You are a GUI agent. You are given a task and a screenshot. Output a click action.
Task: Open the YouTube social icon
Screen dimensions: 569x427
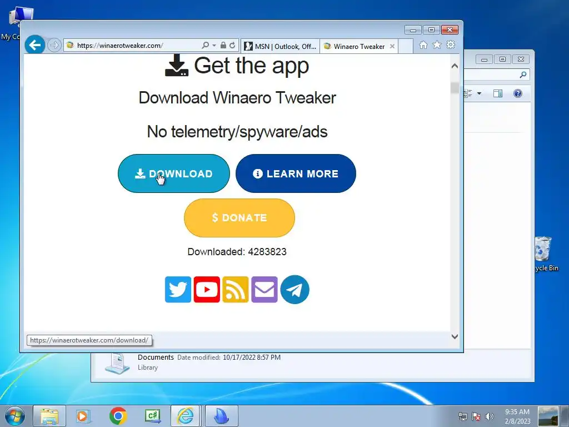(207, 289)
